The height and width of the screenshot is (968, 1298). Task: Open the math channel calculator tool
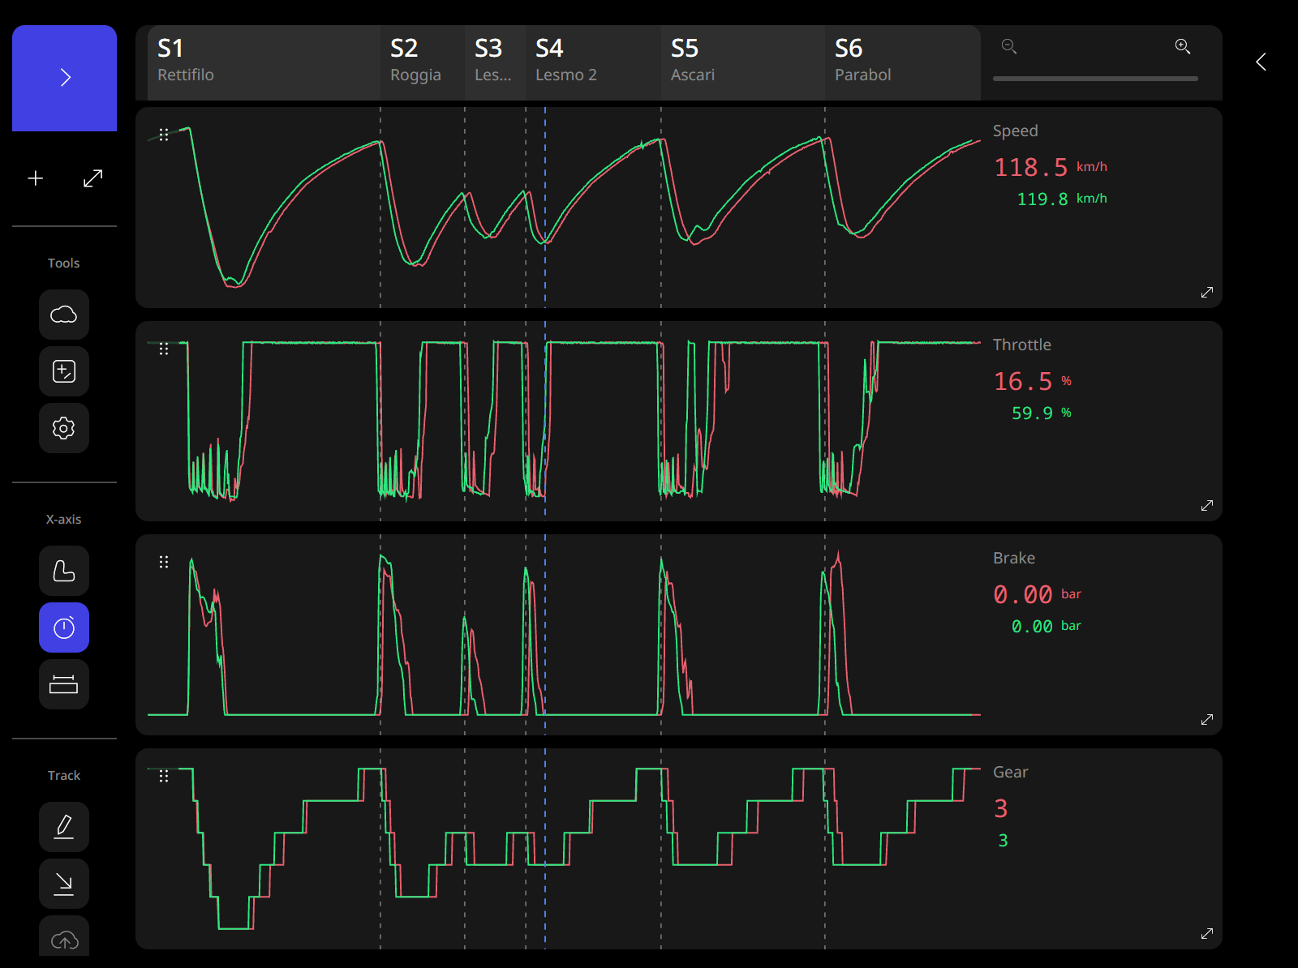pyautogui.click(x=64, y=371)
